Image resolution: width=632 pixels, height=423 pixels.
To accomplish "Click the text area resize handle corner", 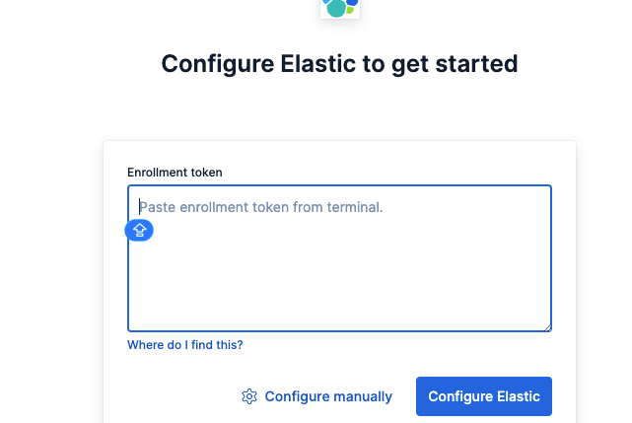I will tap(546, 326).
